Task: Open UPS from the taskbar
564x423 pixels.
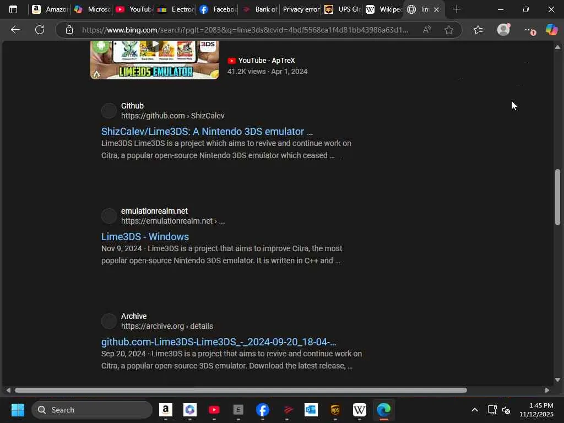Action: point(335,410)
